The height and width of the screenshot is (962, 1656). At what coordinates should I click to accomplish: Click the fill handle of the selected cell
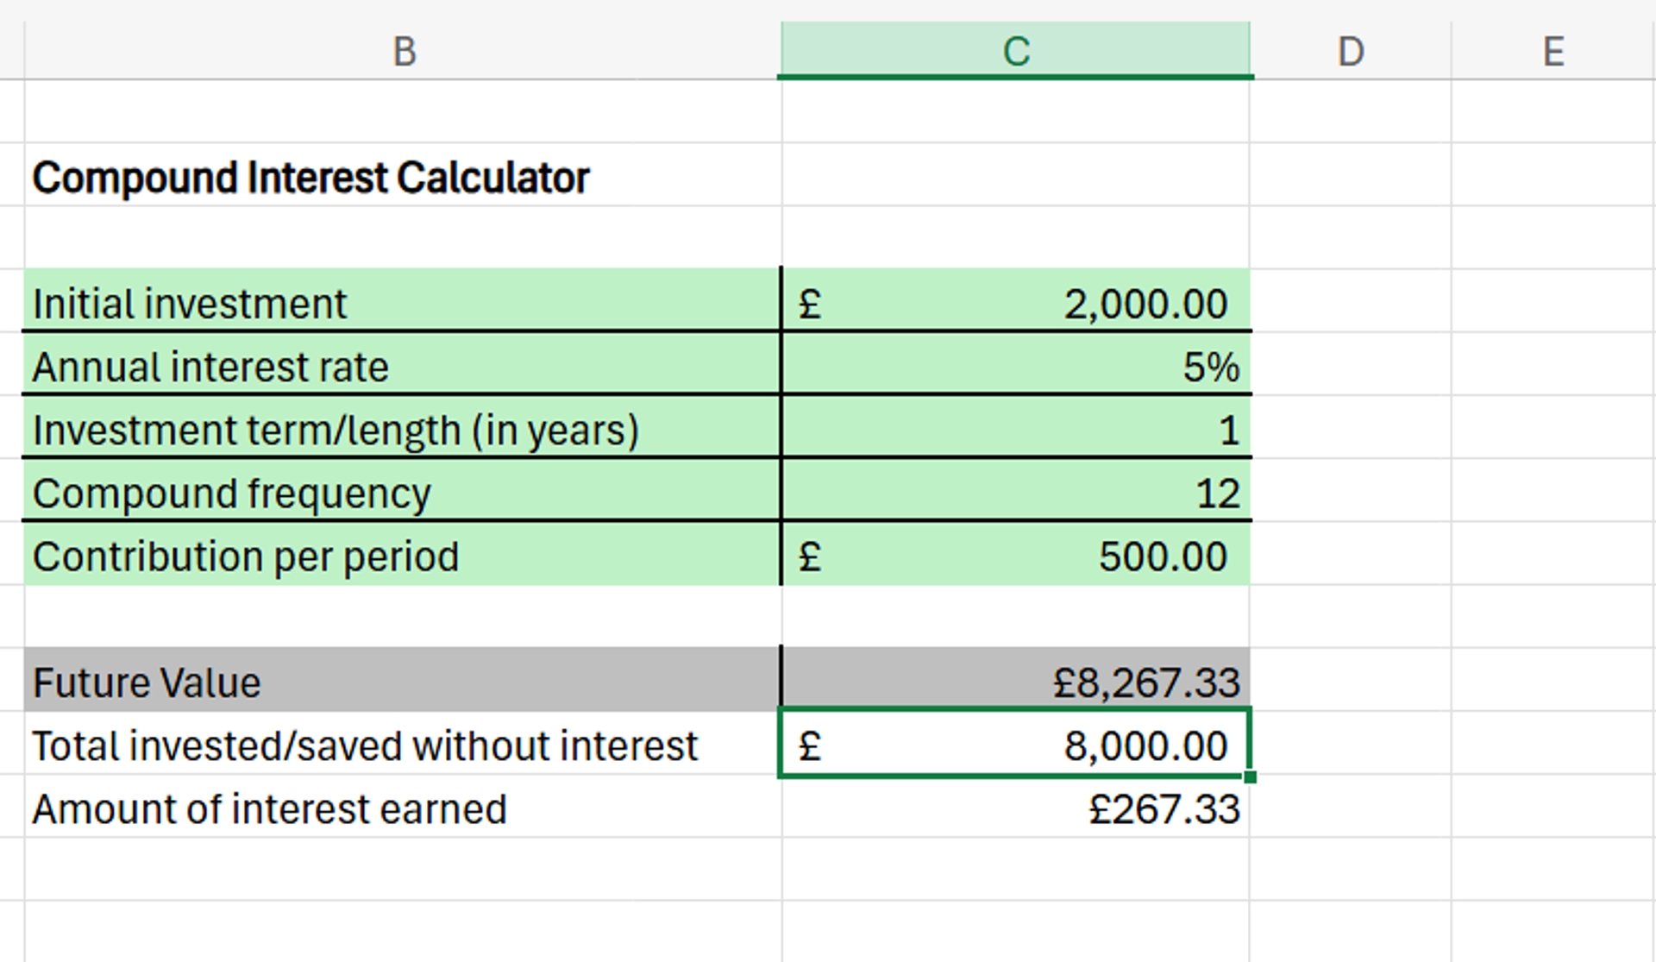(1250, 777)
